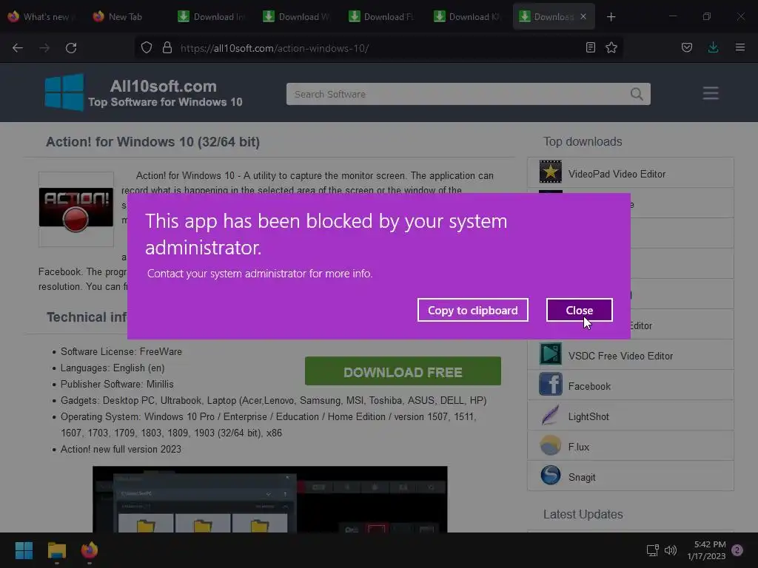The image size is (758, 568).
Task: Open the Snagit download link
Action: [582, 478]
